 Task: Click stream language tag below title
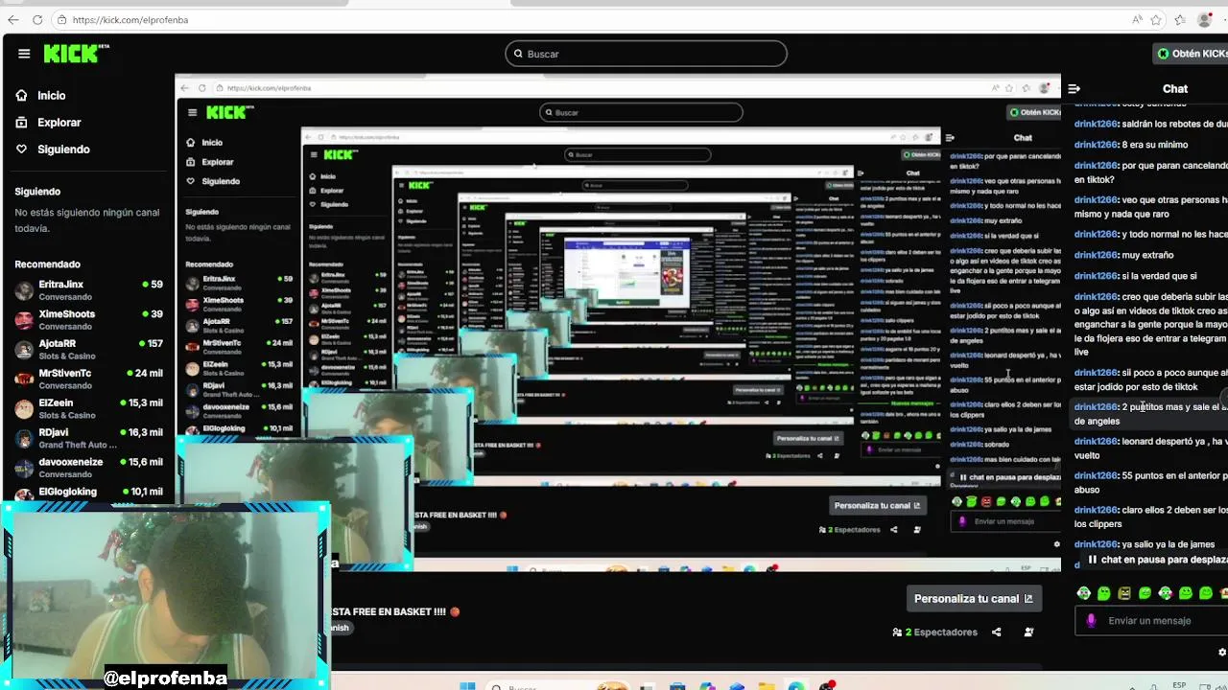point(341,629)
